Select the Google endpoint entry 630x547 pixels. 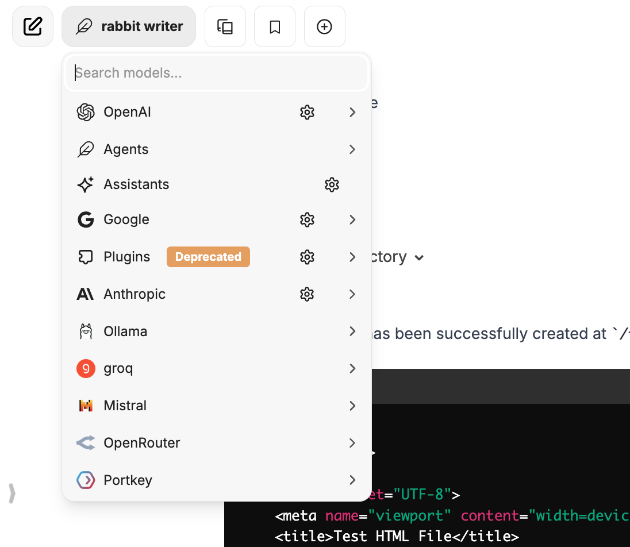coord(217,219)
